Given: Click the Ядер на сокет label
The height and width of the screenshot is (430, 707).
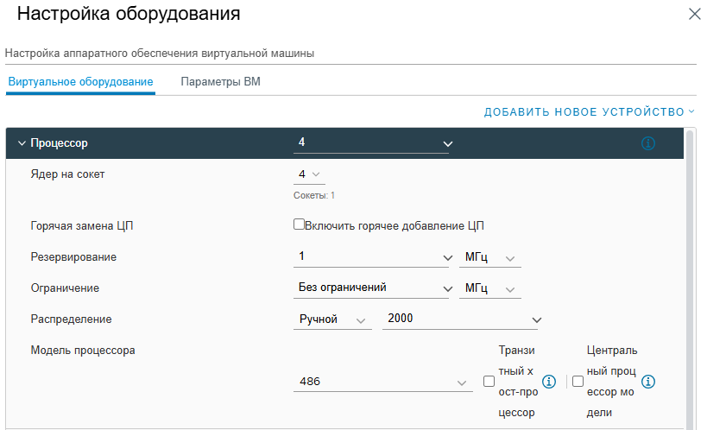Looking at the screenshot, I should 67,174.
